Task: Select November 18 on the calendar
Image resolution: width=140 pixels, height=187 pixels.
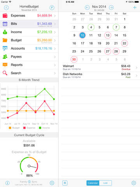Action: [x=91, y=43]
